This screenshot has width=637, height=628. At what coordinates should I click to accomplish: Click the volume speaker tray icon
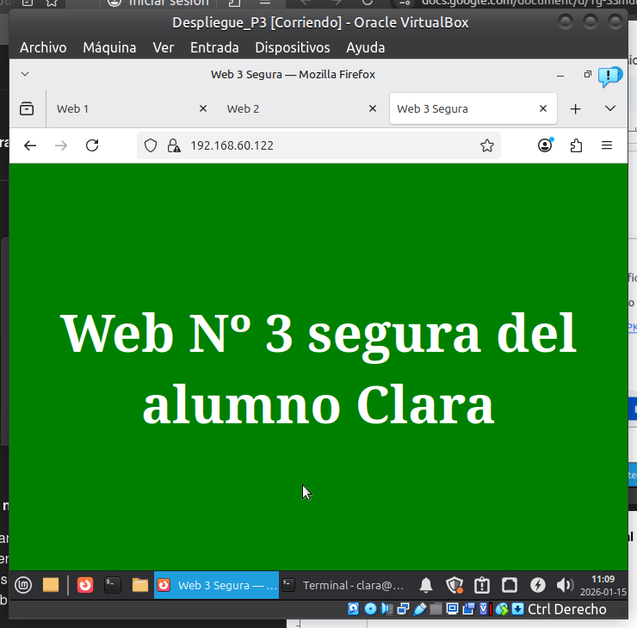(565, 585)
